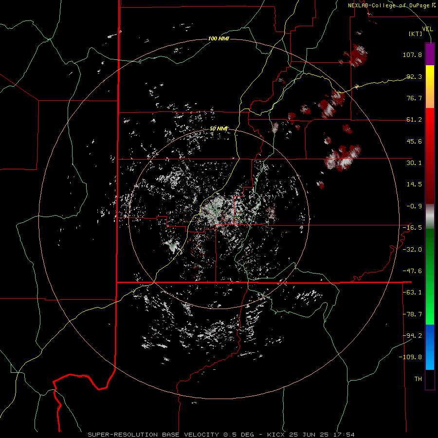The width and height of the screenshot is (438, 438).
Task: Click the 30.1 legend value
Action: pyautogui.click(x=414, y=163)
